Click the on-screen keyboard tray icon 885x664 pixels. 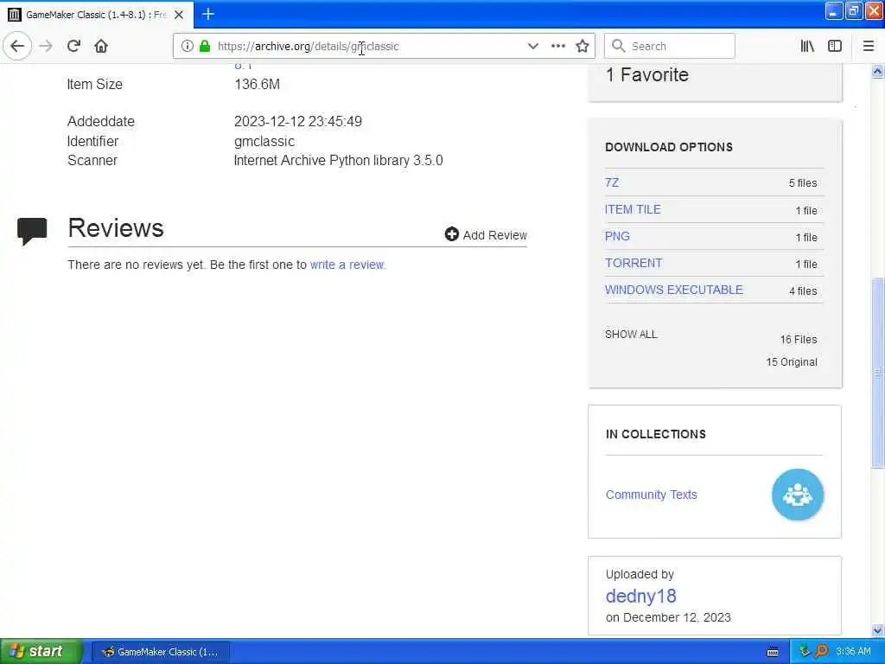(x=773, y=652)
